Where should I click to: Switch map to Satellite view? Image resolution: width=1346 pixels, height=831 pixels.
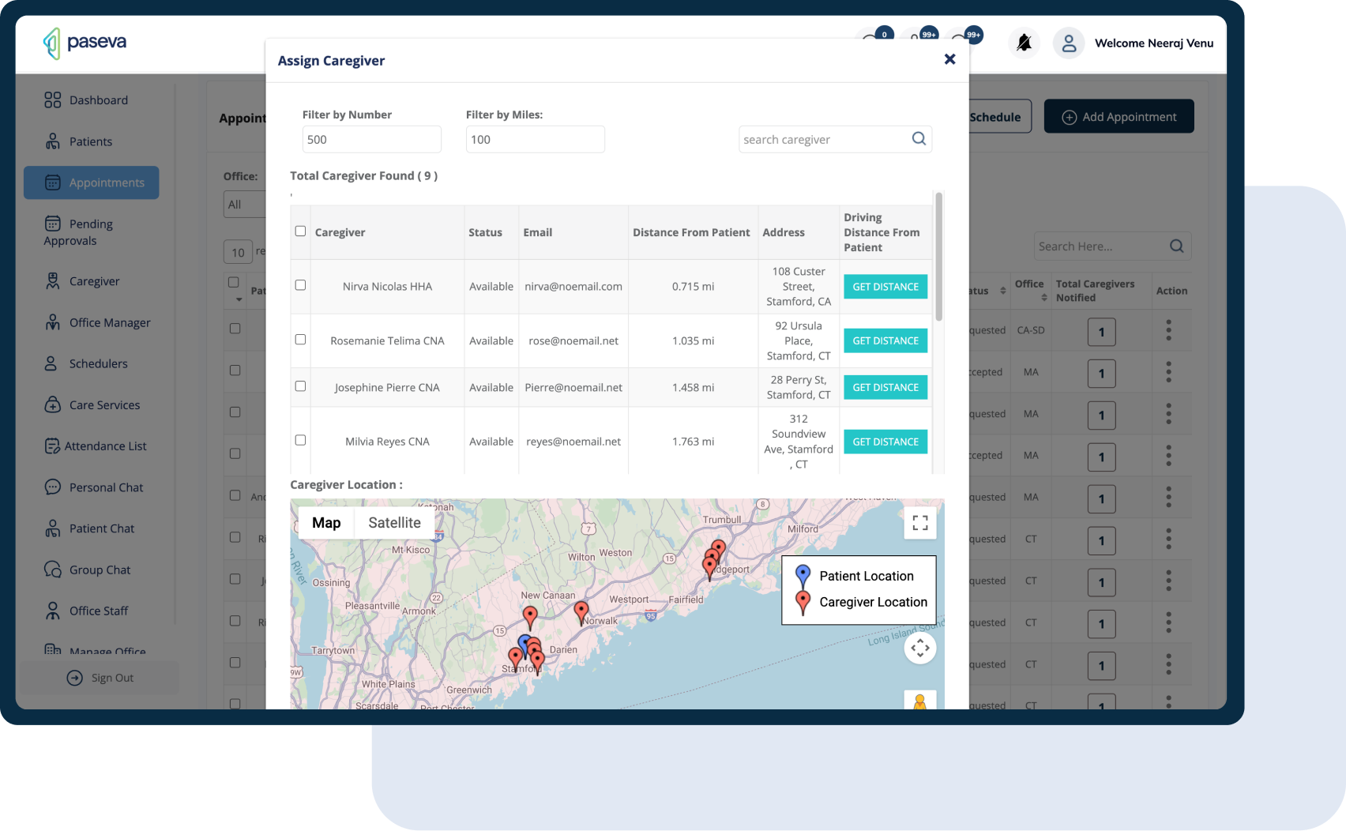click(x=394, y=523)
